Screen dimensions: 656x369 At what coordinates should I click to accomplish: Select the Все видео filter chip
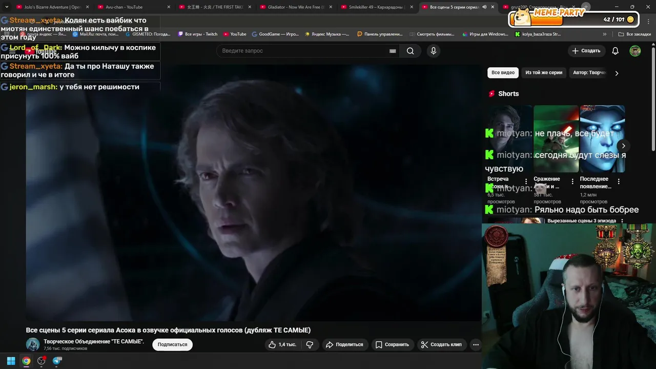[503, 73]
